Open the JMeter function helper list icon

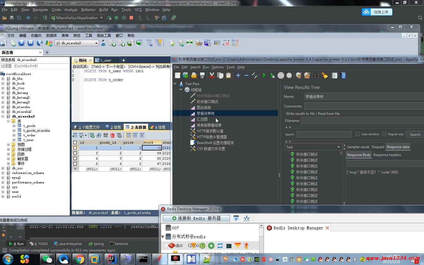coord(334,76)
